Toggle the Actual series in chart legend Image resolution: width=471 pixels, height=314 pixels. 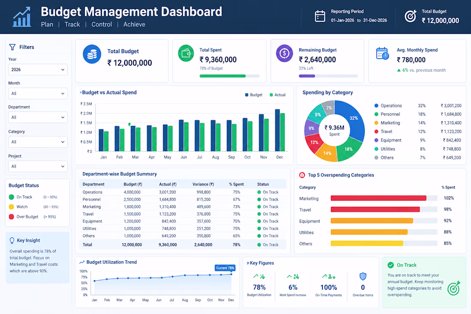click(x=277, y=95)
